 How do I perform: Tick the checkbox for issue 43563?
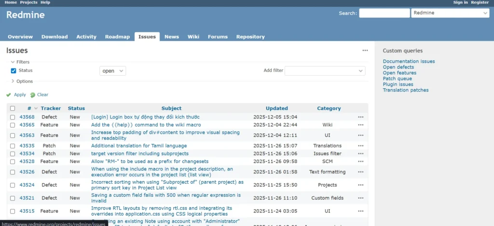point(12,135)
